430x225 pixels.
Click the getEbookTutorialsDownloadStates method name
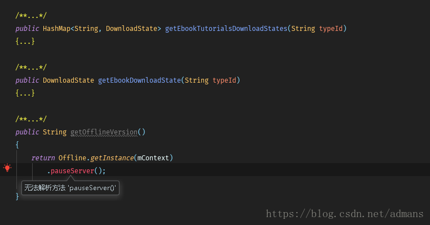pos(226,29)
